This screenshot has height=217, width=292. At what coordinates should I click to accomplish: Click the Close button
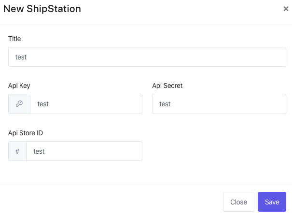point(238,202)
